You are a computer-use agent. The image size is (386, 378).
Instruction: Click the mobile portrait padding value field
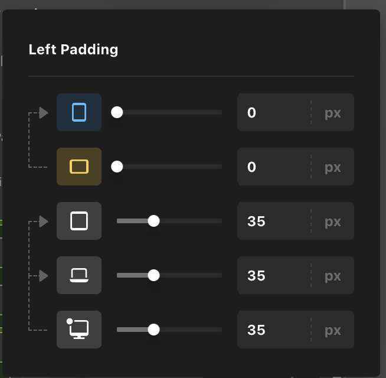pyautogui.click(x=273, y=112)
